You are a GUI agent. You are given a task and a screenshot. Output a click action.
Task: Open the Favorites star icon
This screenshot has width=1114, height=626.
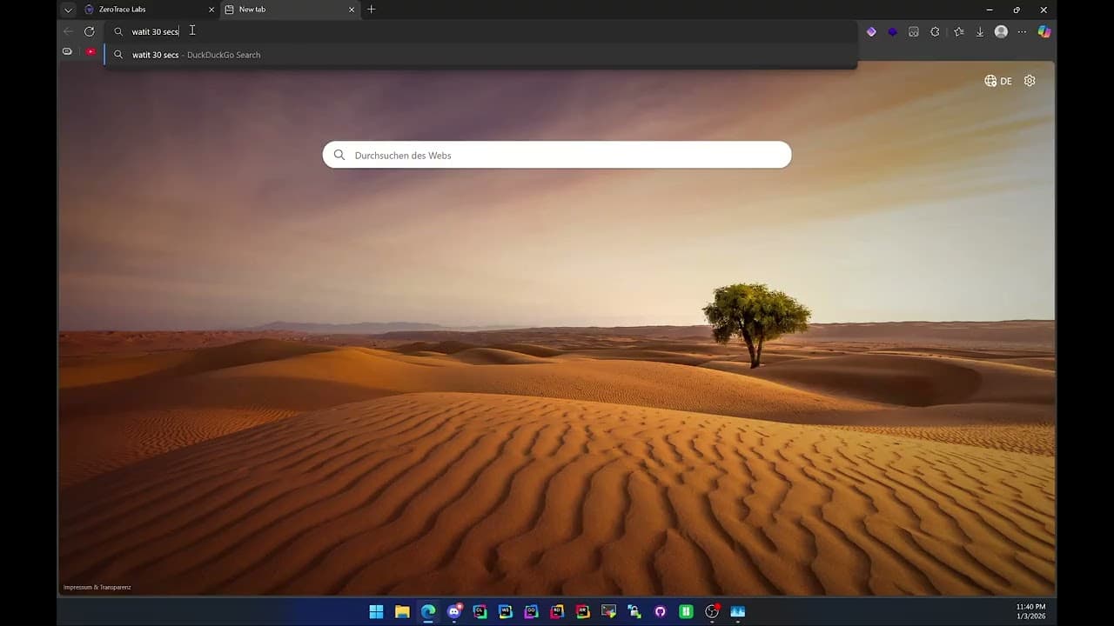pos(958,31)
